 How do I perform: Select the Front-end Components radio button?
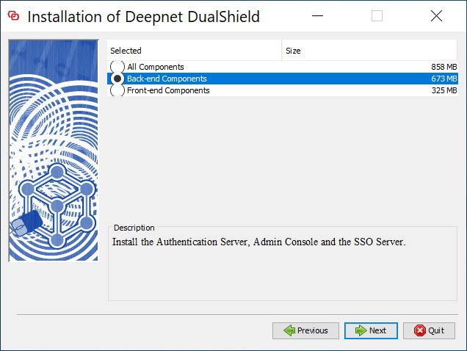pos(117,90)
